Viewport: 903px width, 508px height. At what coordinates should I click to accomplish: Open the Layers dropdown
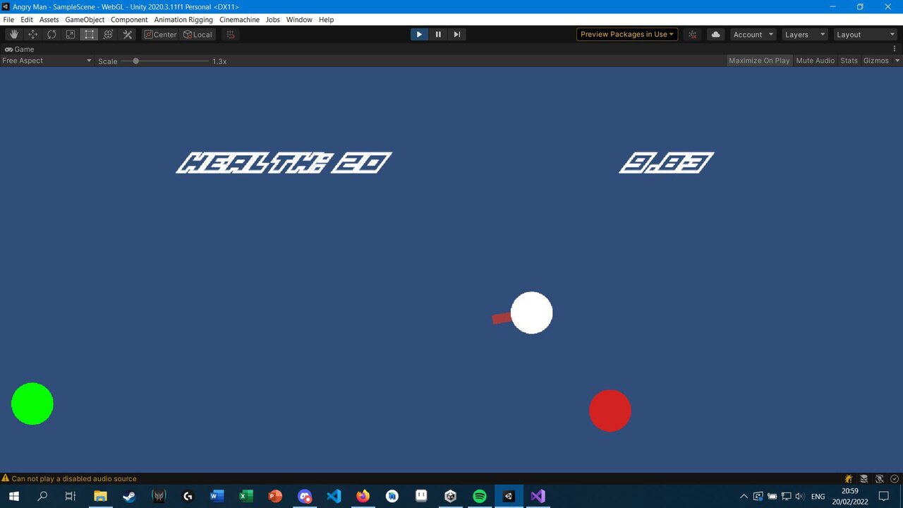[x=804, y=35]
